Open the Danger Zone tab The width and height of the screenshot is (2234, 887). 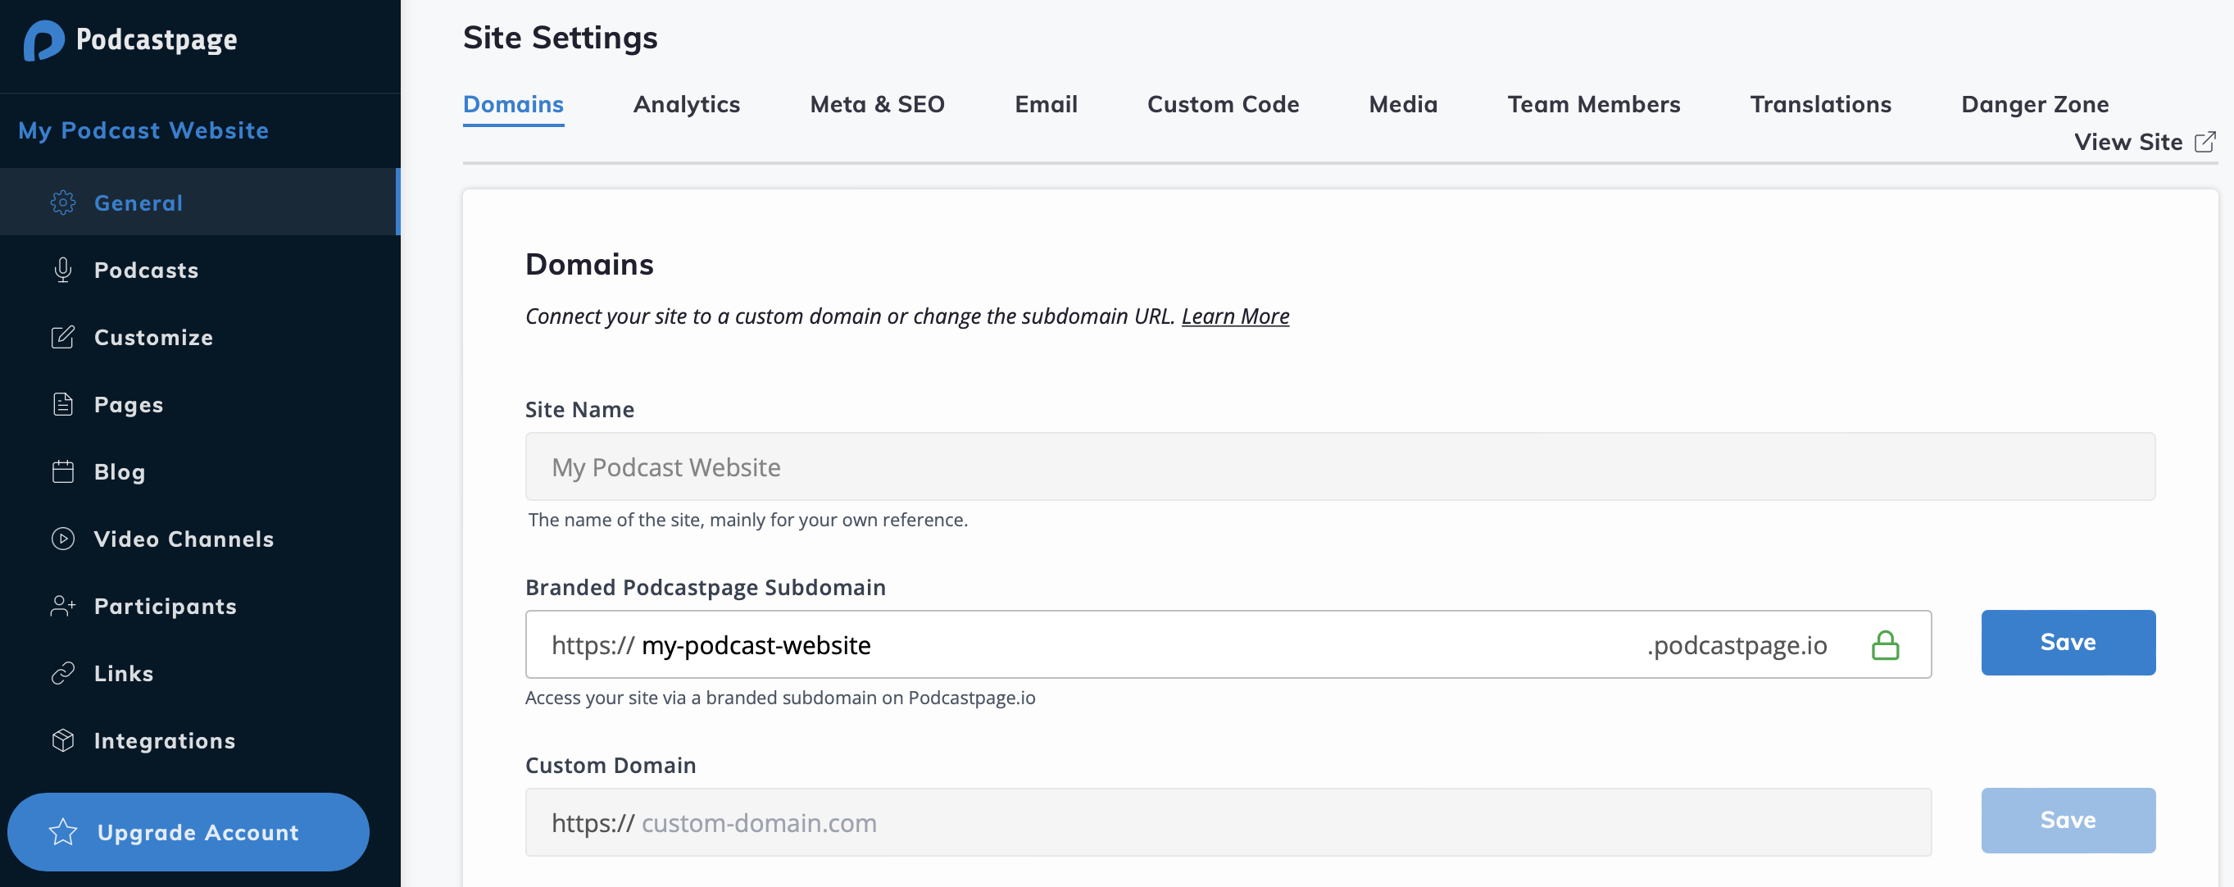[2036, 104]
